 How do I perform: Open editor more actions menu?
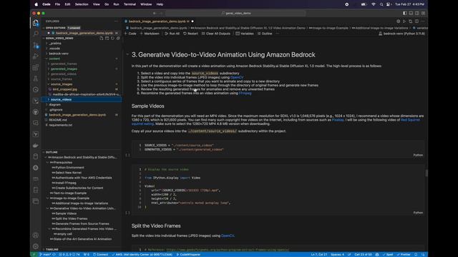point(423,21)
